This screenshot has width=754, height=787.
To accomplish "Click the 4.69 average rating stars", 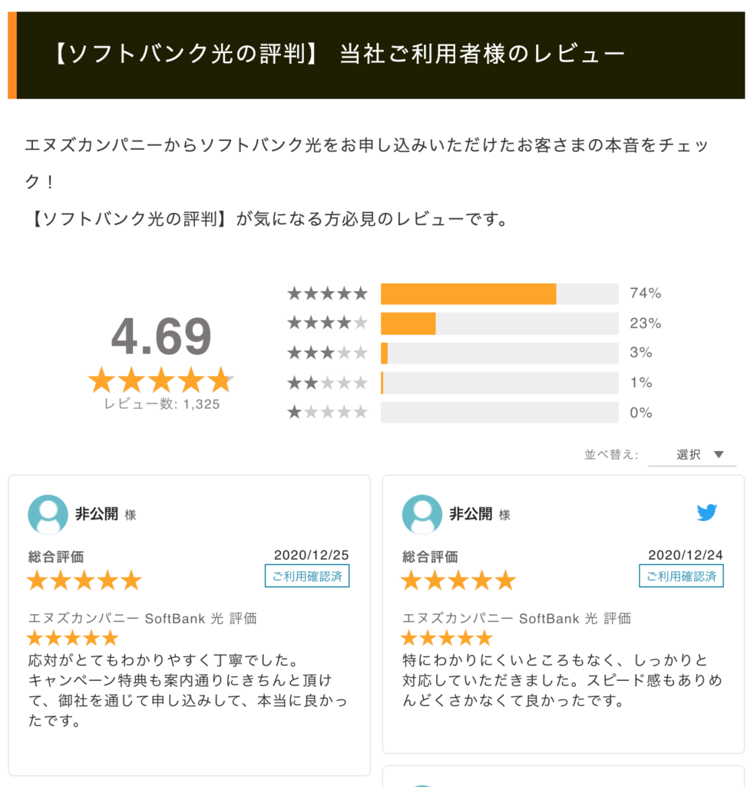I will [x=160, y=380].
